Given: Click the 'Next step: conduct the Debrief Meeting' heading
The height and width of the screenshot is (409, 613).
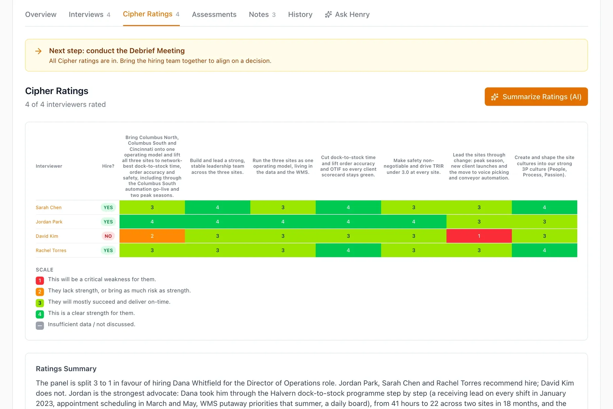Looking at the screenshot, I should click(x=117, y=51).
